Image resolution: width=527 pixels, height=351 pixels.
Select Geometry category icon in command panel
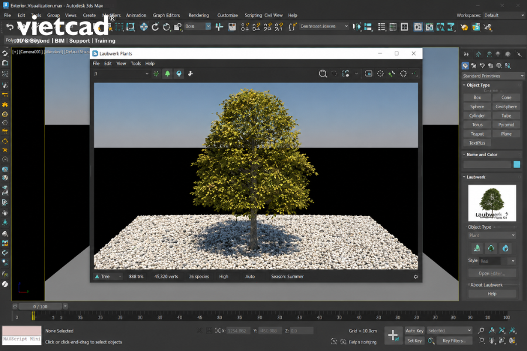coord(465,66)
